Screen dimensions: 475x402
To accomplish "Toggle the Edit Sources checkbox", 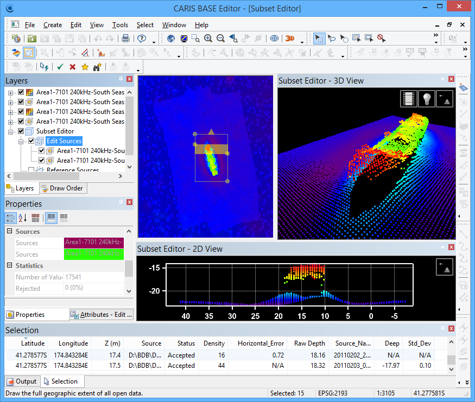I will 31,141.
